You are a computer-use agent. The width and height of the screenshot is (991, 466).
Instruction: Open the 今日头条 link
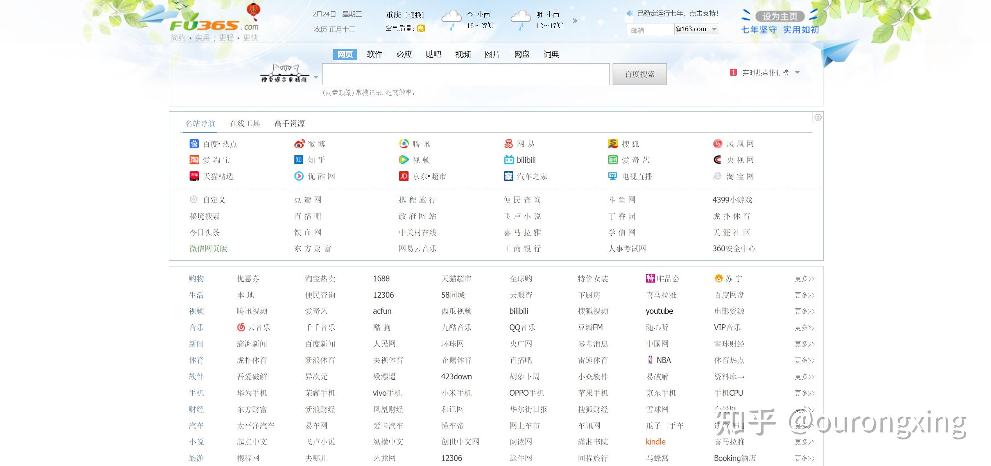[204, 233]
